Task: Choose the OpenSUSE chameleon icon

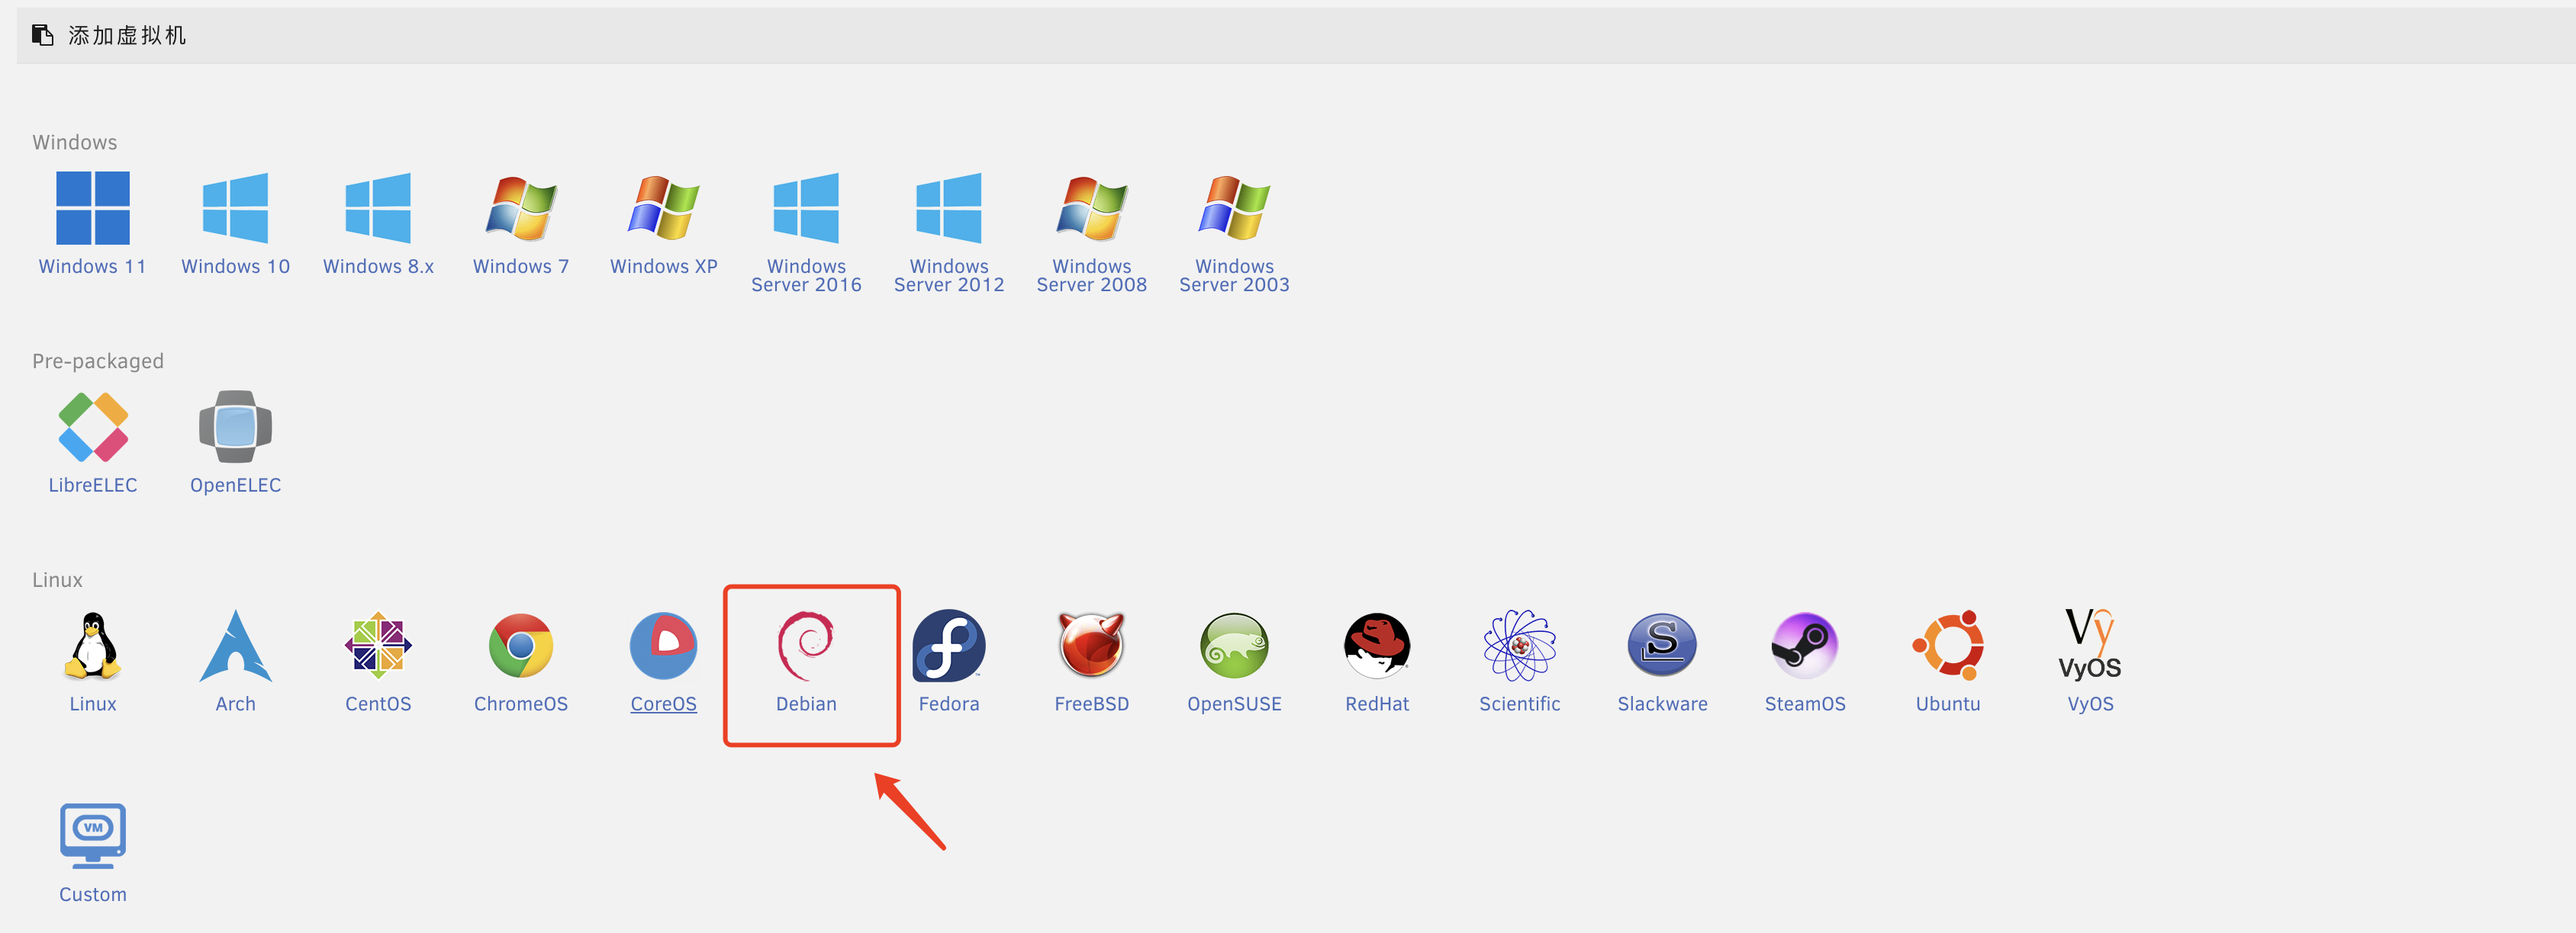Action: pyautogui.click(x=1235, y=646)
